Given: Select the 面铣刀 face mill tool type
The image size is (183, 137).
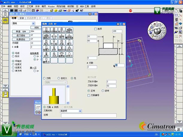Looking at the screenshot, I should 46,36.
